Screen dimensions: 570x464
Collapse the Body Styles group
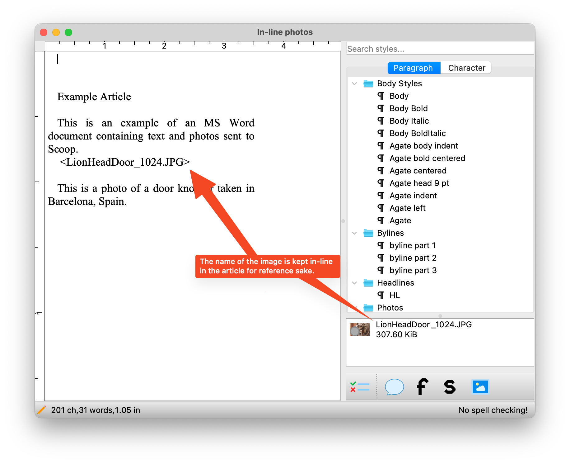click(x=354, y=83)
